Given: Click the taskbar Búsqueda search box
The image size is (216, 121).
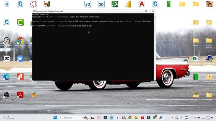Looking at the screenshot, I should pos(74,118).
